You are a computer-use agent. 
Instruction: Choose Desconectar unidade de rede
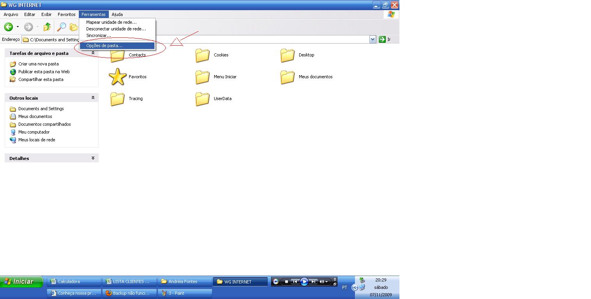117,29
